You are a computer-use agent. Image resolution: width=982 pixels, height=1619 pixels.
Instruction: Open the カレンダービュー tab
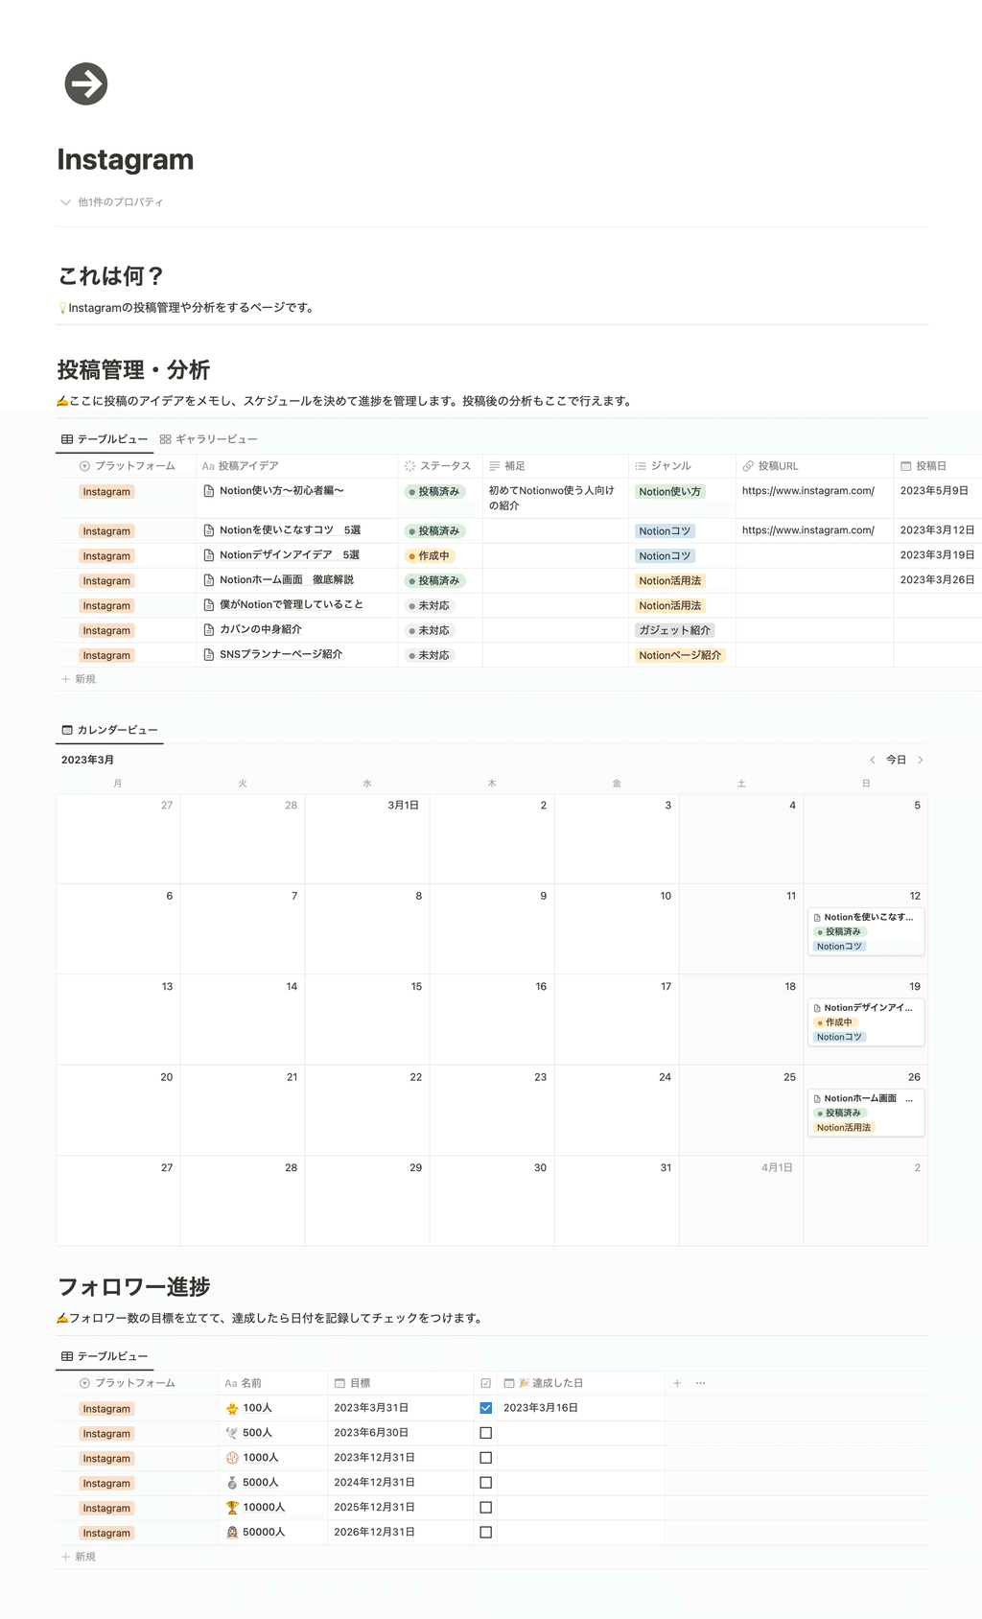coord(109,730)
